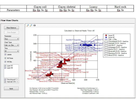Click the Calculated [m] axis label
Image resolution: width=136 pixels, height=100 pixels.
(31, 56)
